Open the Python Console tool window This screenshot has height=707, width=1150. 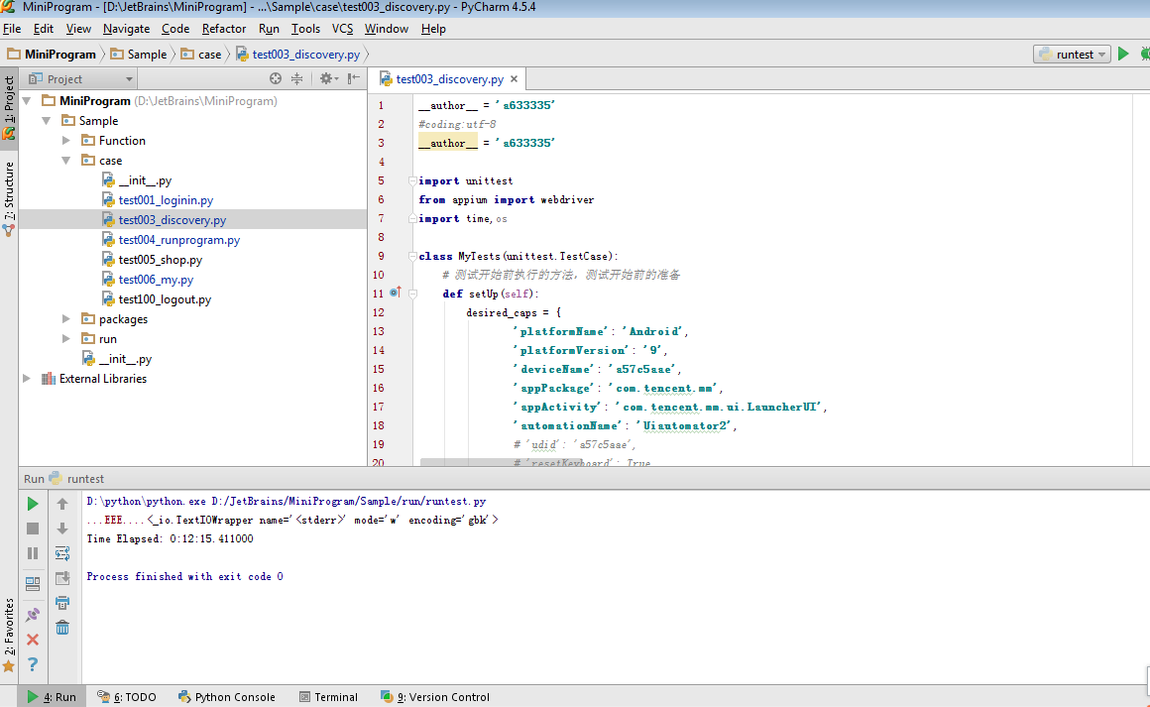pos(227,697)
